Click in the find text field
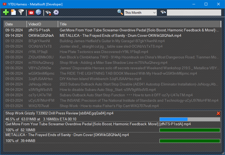The image size is (225, 155). (194, 13)
